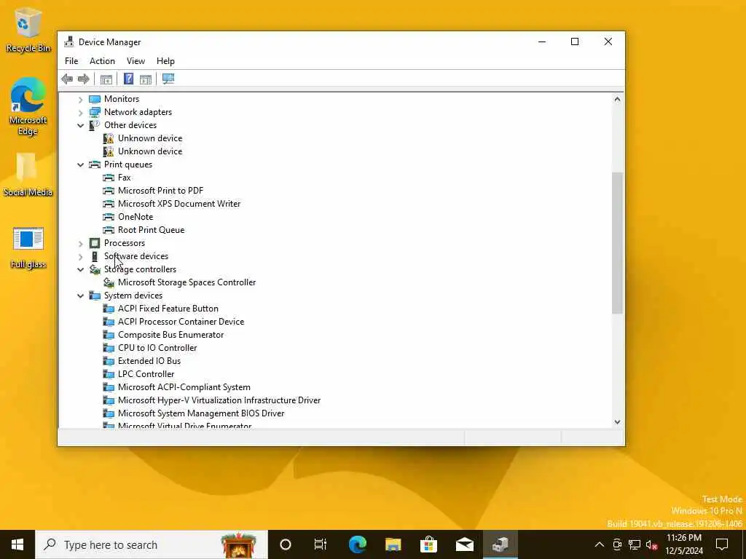Select Composite Bus Enumerator
This screenshot has width=746, height=559.
pos(170,335)
